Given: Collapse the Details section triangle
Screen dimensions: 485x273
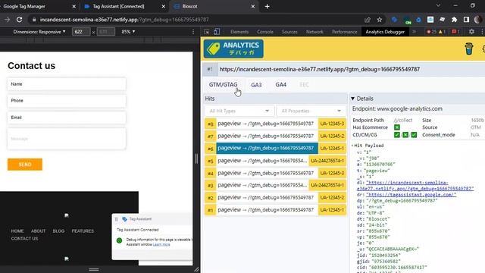Looking at the screenshot, I should click(x=352, y=99).
